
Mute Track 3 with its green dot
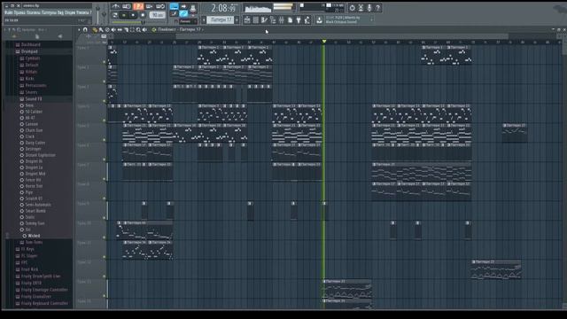pos(105,101)
